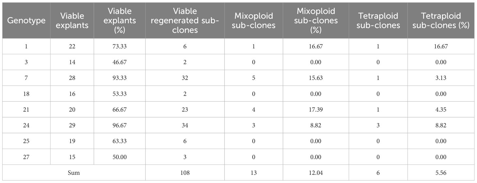Viewport: 477px width, 183px height.
Task: Click the 17.39 mixoploid percentage cell
Action: click(316, 110)
